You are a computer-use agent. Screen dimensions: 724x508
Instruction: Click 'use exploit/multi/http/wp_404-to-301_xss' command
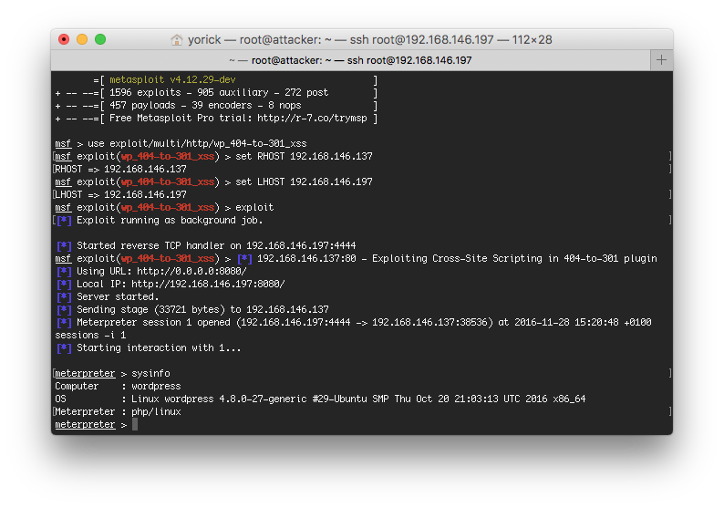click(197, 143)
